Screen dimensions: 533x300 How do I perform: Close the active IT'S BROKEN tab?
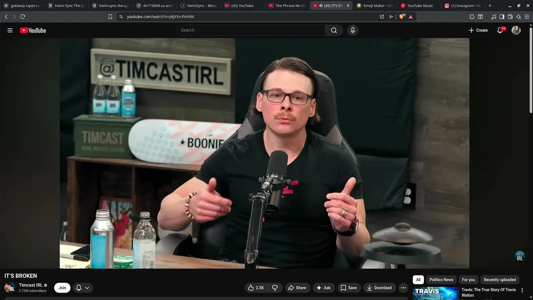coord(348,6)
